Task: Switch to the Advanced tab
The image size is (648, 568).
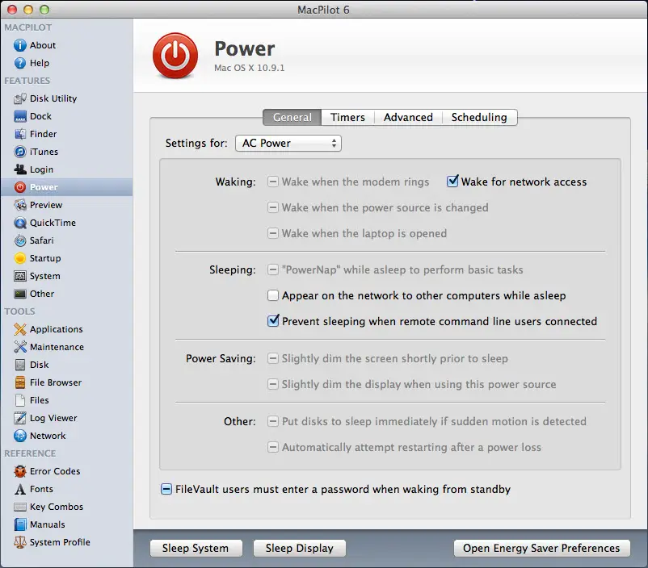Action: pyautogui.click(x=408, y=117)
